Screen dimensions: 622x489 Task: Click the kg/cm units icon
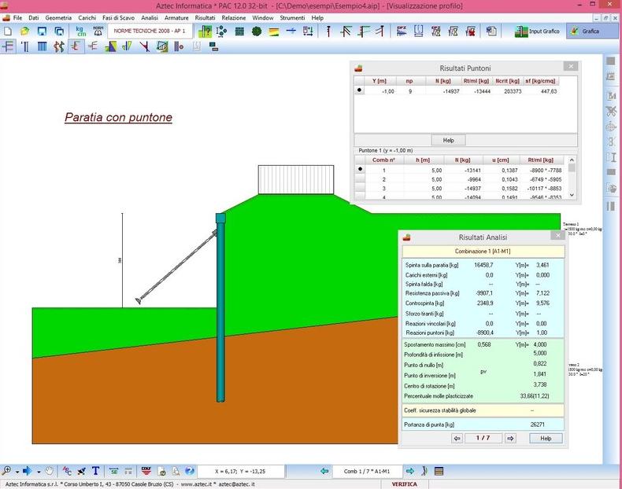pos(80,31)
